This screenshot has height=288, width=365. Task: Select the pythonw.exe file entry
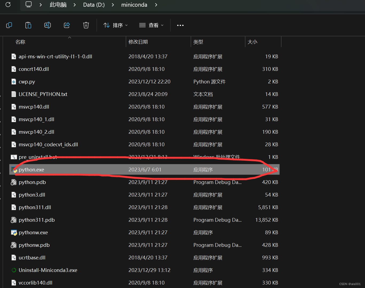[x=33, y=232]
